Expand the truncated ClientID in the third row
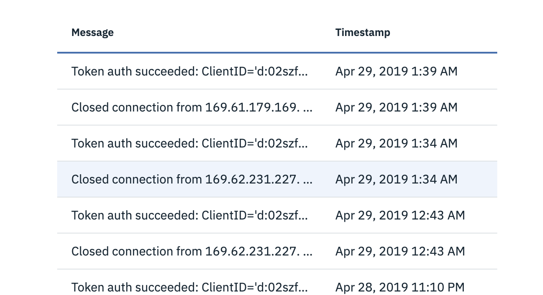The height and width of the screenshot is (295, 543). (x=304, y=143)
